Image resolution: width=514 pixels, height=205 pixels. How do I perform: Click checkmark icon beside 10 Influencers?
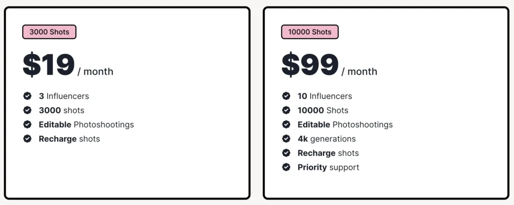click(x=286, y=96)
